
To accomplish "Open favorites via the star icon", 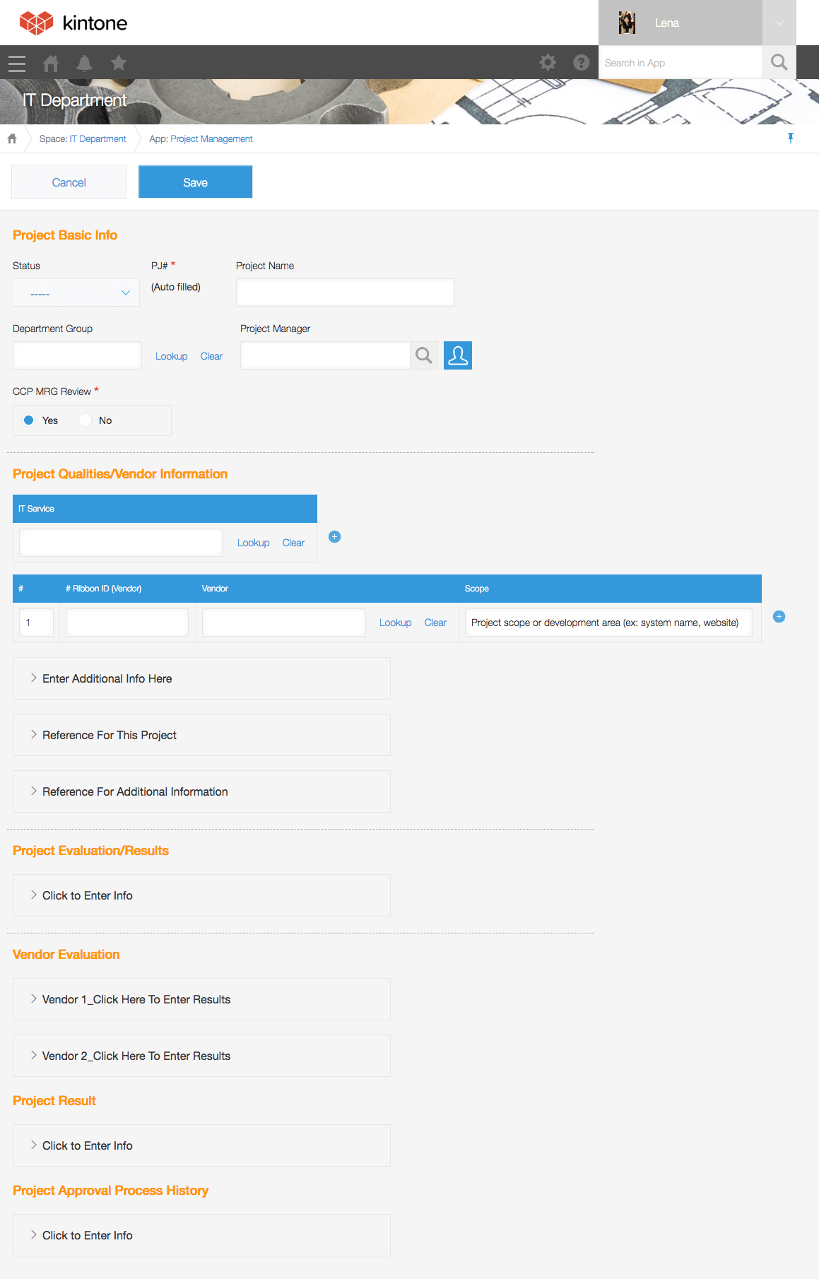I will pos(119,64).
